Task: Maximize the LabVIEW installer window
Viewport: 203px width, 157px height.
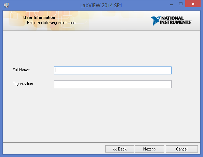Action: coord(181,4)
